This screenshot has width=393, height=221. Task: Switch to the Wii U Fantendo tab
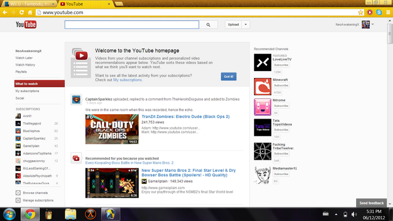[x=30, y=4]
